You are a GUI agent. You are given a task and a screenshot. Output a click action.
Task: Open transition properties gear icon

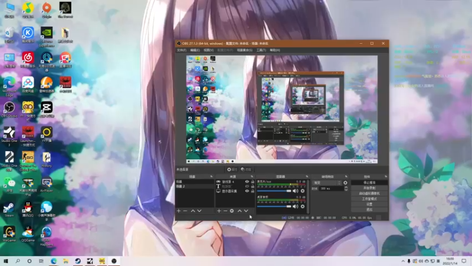[345, 183]
